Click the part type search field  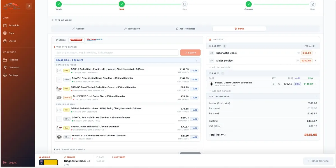point(116,53)
